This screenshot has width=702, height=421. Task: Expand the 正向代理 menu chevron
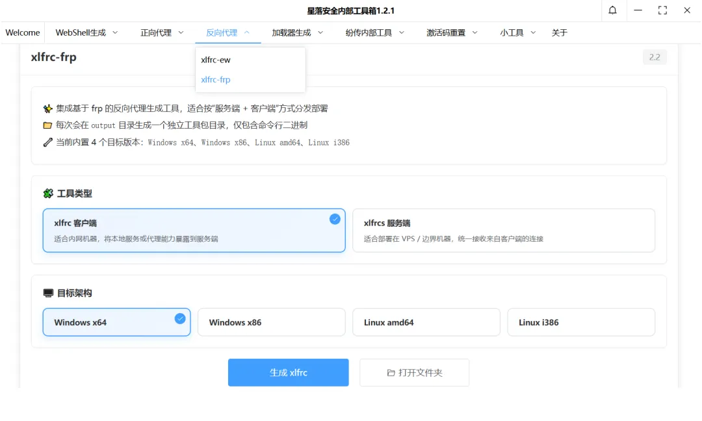(x=181, y=32)
